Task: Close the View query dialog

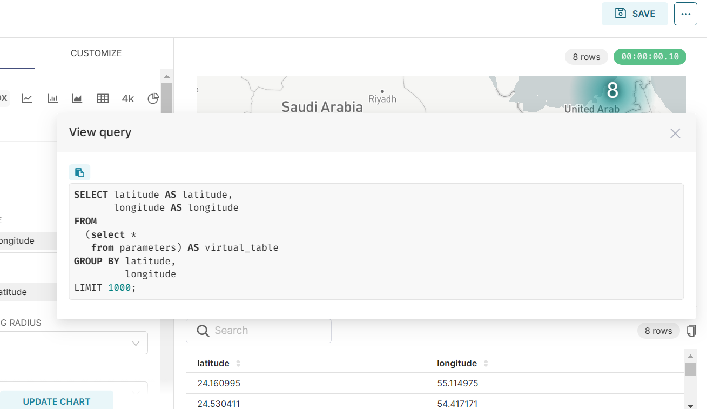Action: (675, 133)
